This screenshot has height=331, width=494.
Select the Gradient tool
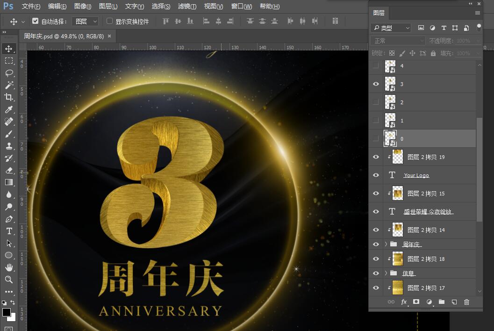(9, 182)
